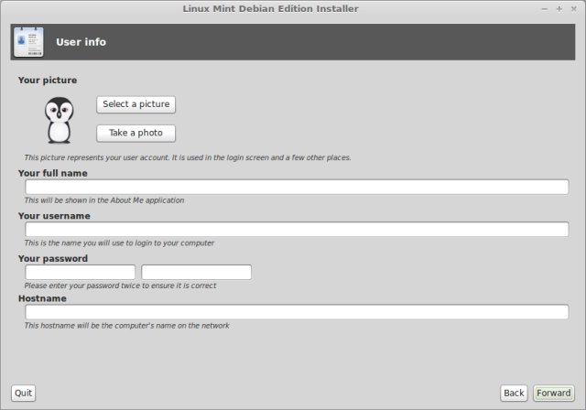Click the Hostname label

[x=42, y=298]
